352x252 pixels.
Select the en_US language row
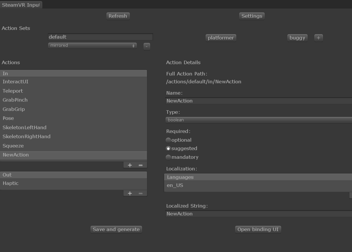pyautogui.click(x=258, y=185)
